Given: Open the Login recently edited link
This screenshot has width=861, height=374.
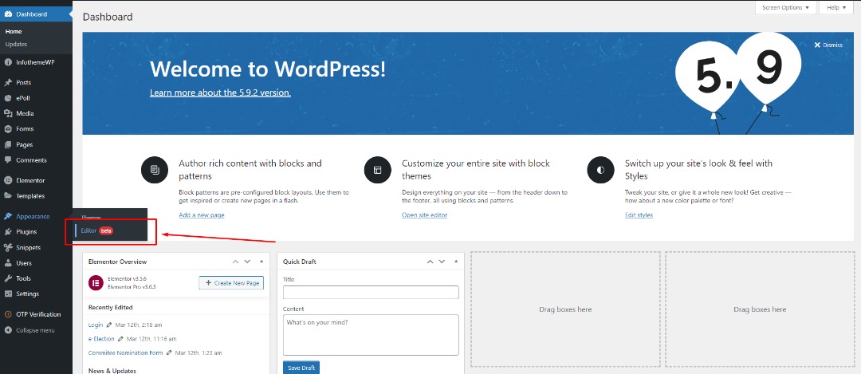Looking at the screenshot, I should (96, 325).
